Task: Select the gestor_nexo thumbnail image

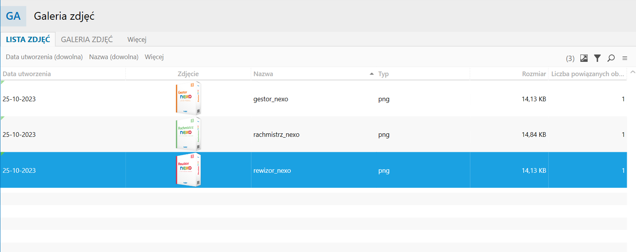Action: click(x=188, y=98)
